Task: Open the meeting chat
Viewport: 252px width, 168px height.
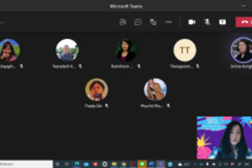Action: (138, 22)
